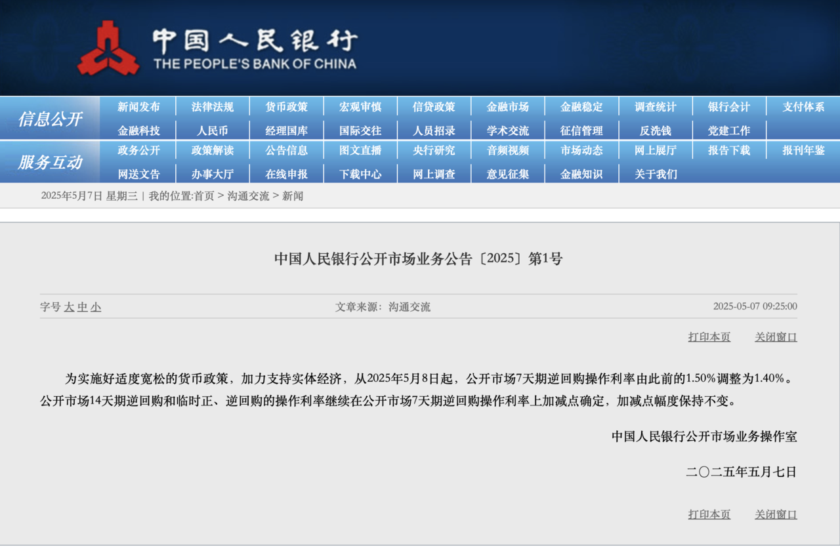The height and width of the screenshot is (551, 840).
Task: Open the 人员招录 page
Action: (x=434, y=131)
